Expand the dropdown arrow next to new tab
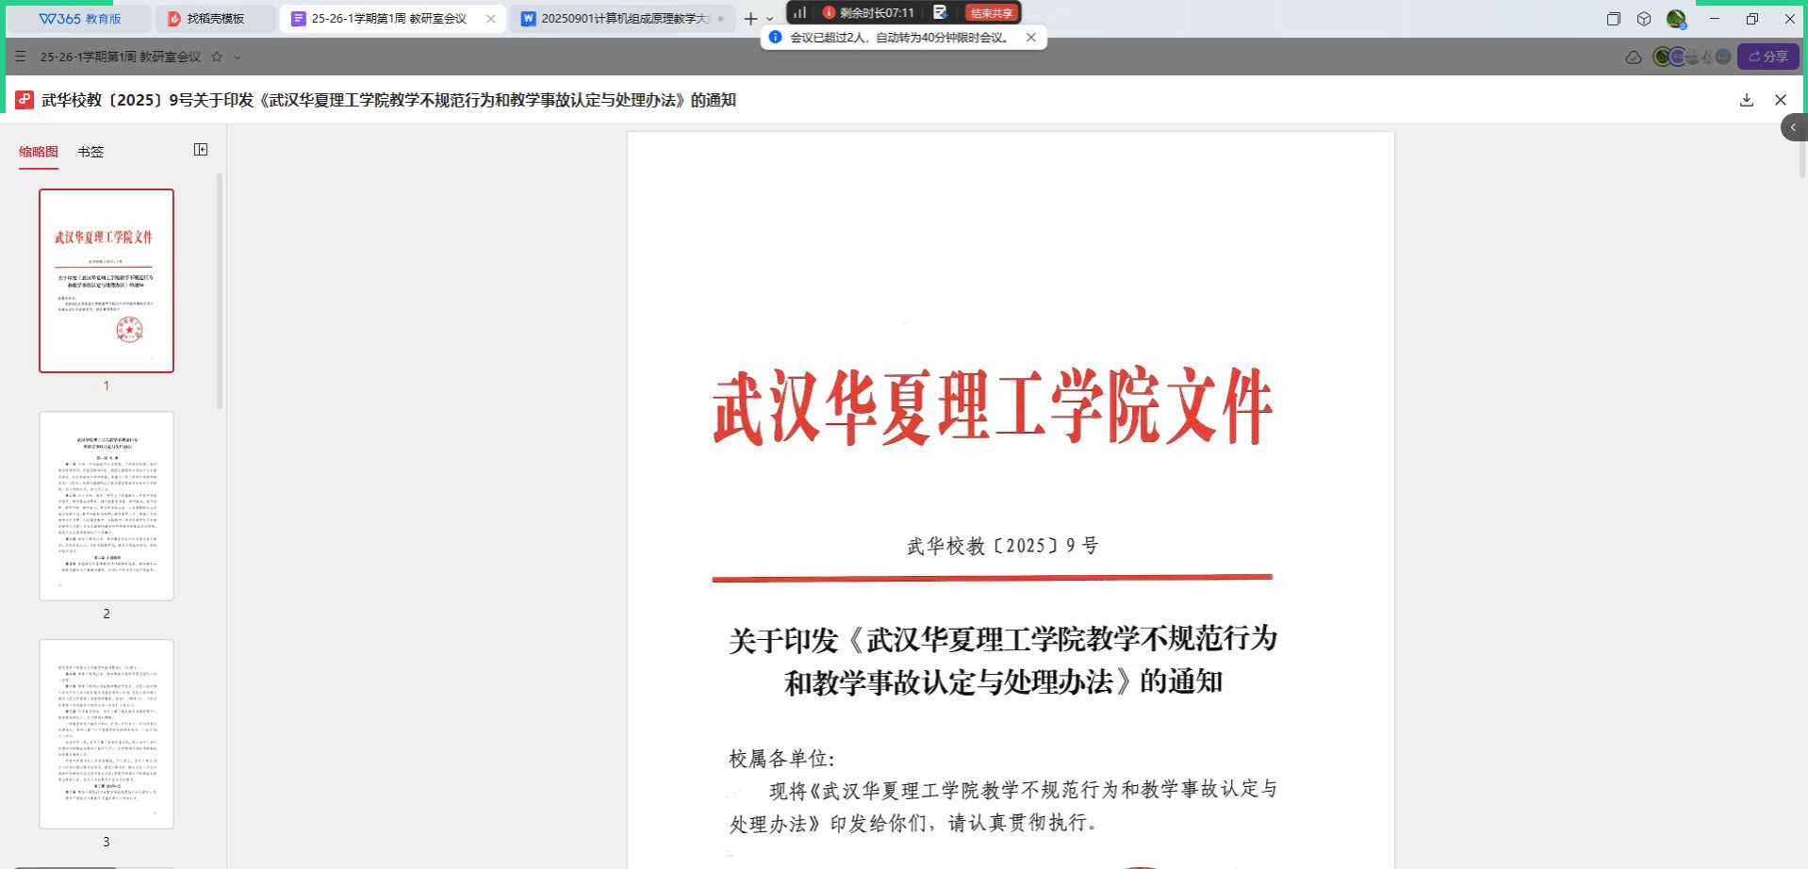 coord(770,19)
